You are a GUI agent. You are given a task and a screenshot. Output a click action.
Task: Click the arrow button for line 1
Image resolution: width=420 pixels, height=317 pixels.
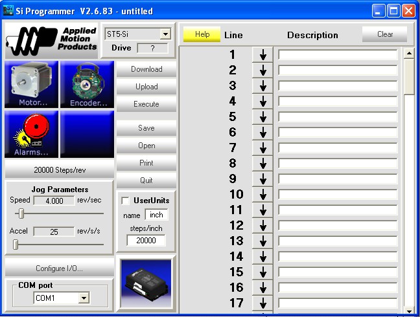[x=262, y=55]
